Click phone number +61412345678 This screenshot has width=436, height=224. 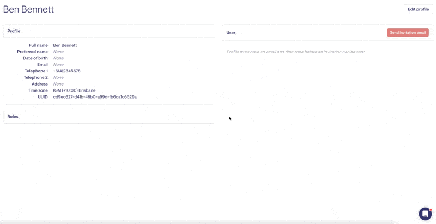coord(66,71)
